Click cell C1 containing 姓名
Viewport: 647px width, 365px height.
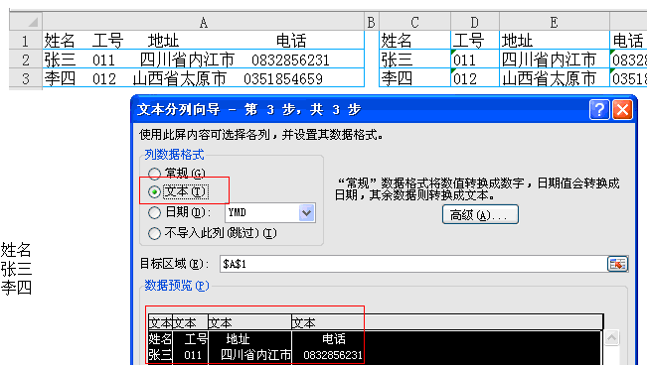click(414, 40)
